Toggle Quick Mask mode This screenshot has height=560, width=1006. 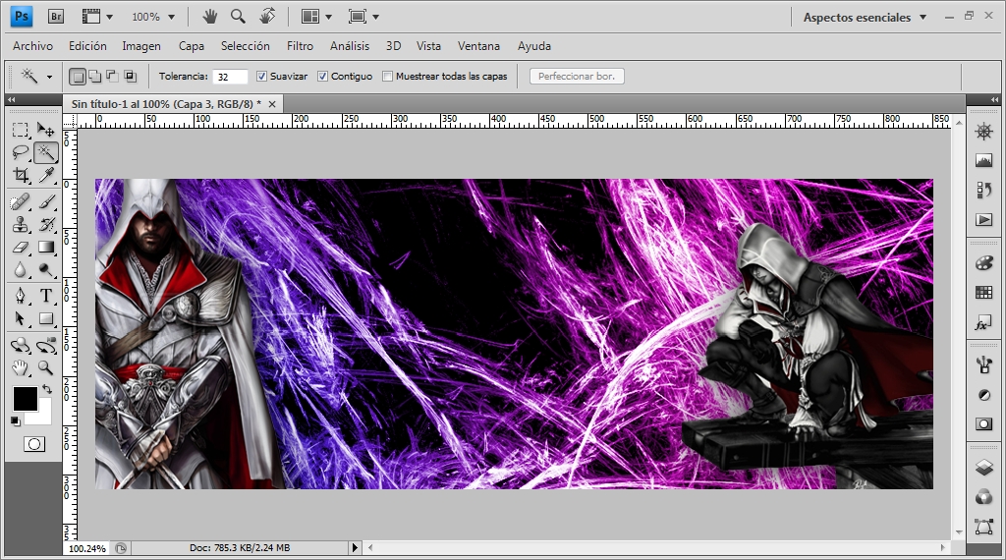[x=34, y=444]
